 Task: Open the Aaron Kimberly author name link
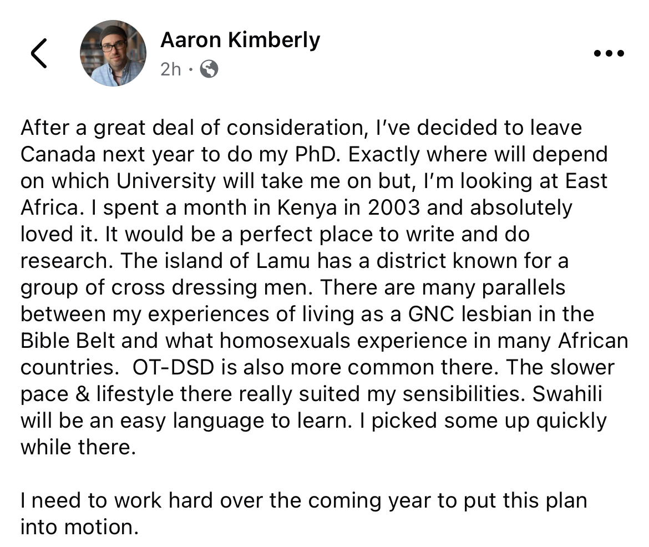pyautogui.click(x=240, y=40)
